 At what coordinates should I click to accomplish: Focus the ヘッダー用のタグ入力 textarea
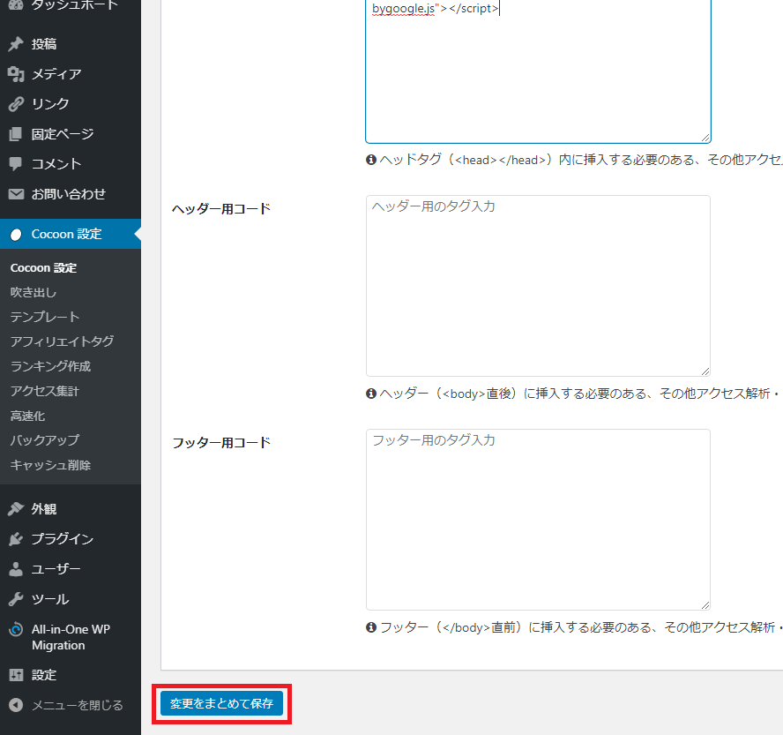538,286
